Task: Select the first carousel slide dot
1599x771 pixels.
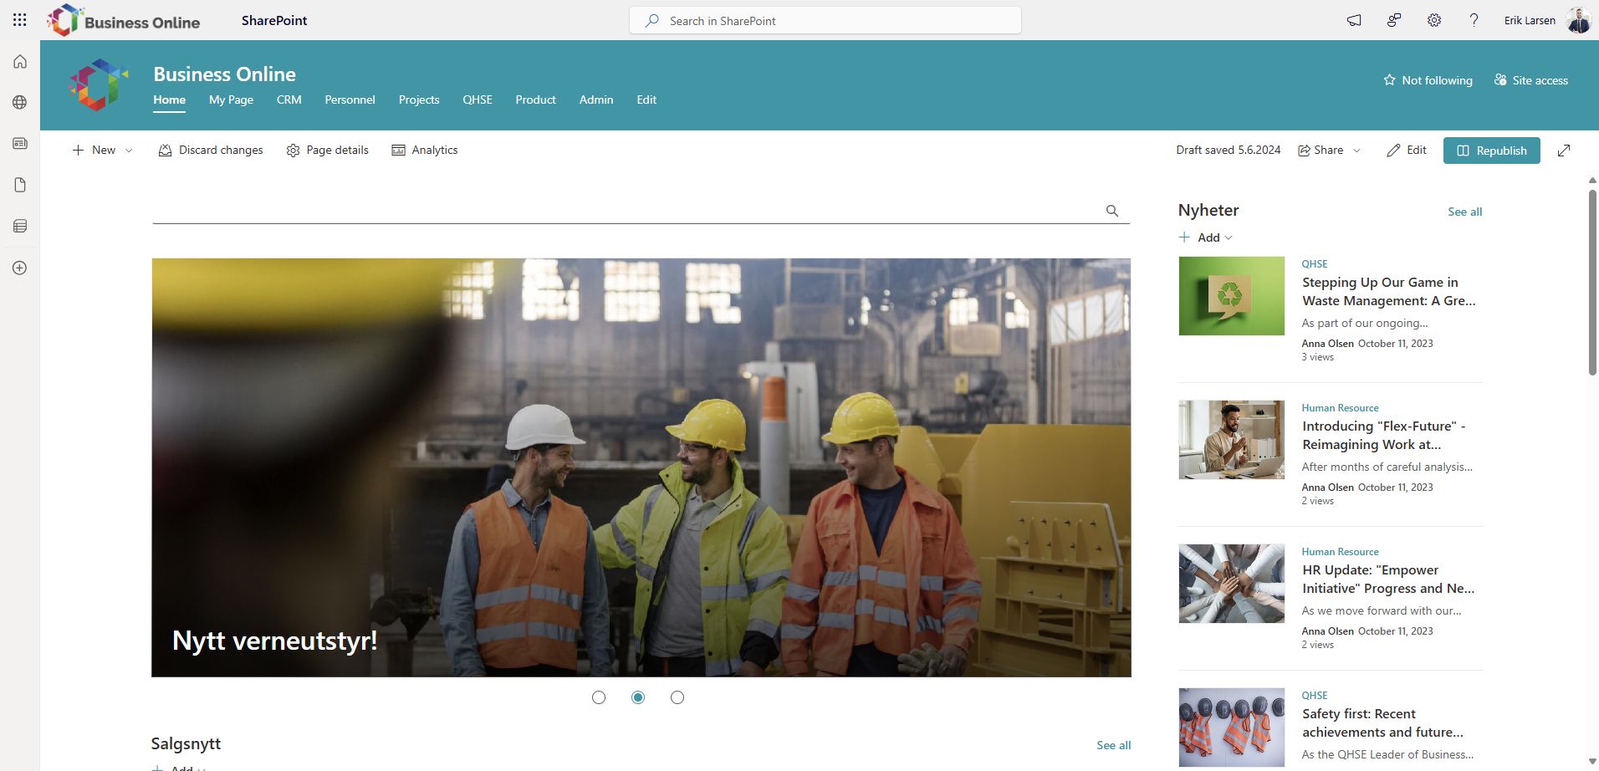Action: pyautogui.click(x=599, y=697)
